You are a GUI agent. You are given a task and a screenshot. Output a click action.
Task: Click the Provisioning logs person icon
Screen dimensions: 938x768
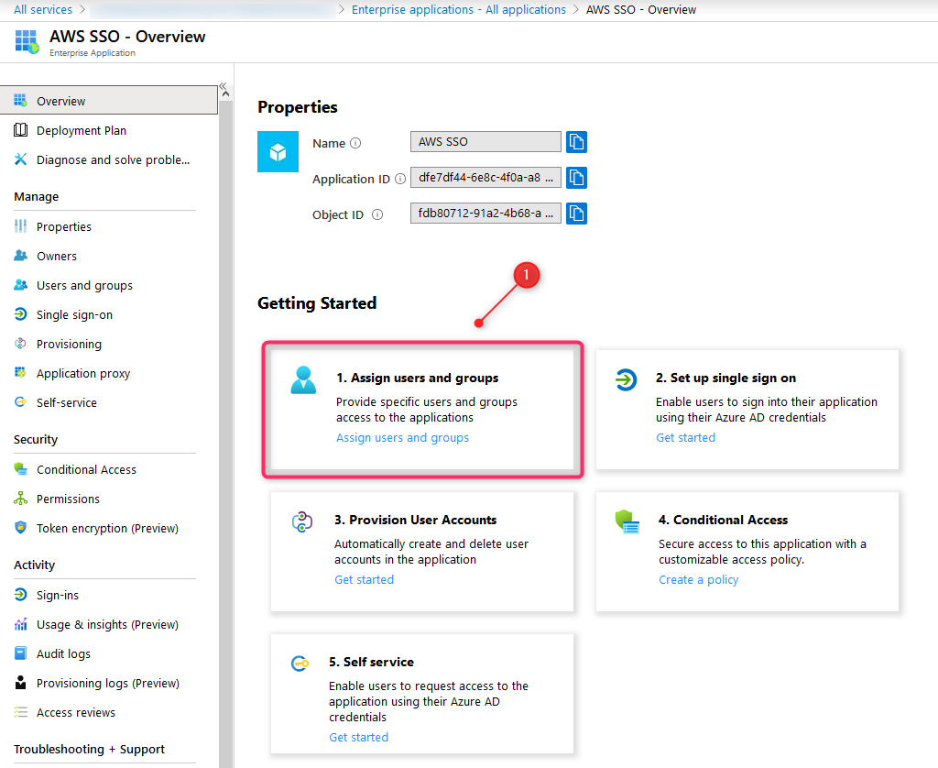20,683
